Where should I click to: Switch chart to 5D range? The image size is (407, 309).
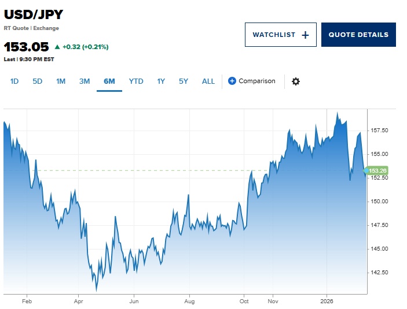coord(38,81)
